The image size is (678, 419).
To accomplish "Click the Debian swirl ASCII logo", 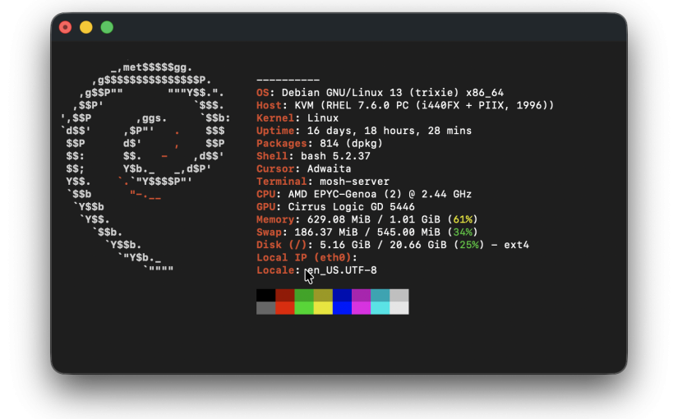I will coord(145,168).
